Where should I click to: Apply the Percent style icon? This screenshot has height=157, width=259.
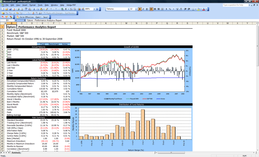point(170,9)
